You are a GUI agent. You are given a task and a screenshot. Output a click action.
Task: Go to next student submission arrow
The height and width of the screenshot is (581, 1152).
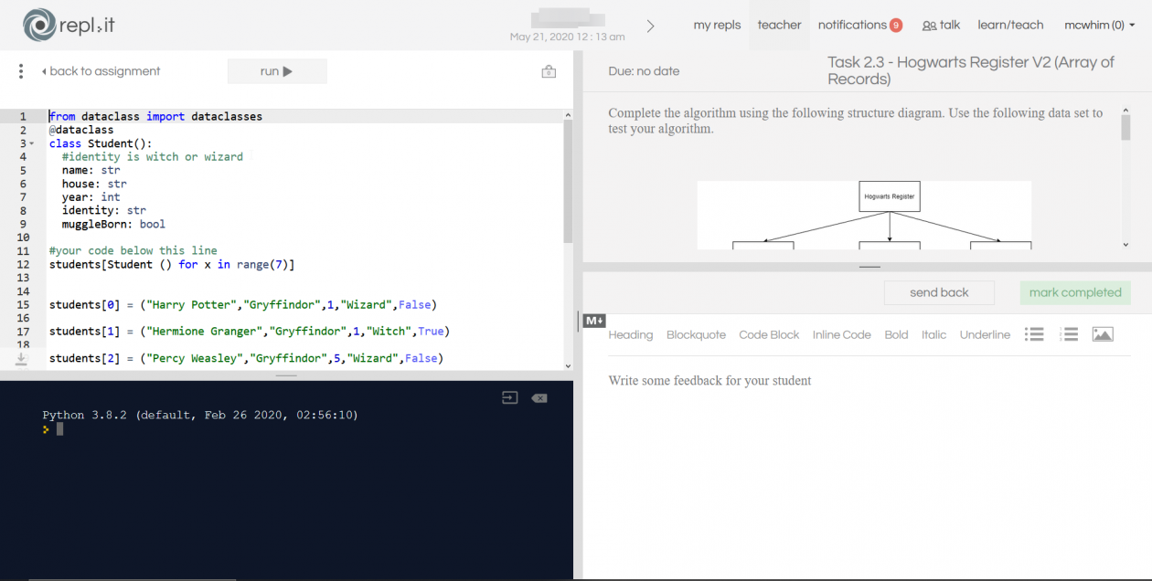click(x=650, y=26)
